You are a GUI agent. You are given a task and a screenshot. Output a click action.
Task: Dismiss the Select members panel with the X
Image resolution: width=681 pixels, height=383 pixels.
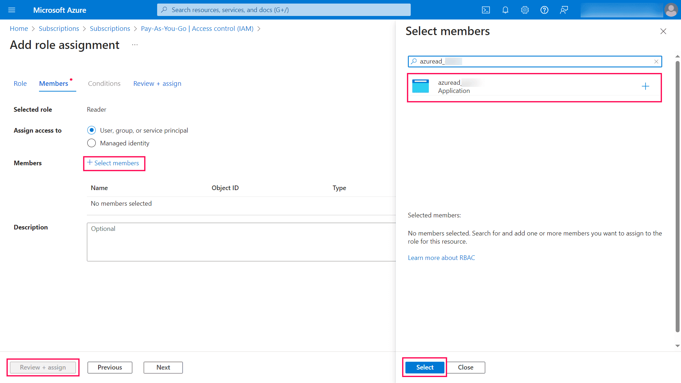[x=663, y=31]
